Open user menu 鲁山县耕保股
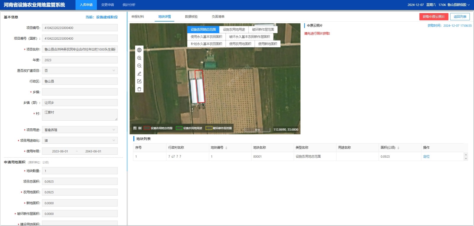This screenshot has height=226, width=474. pos(458,5)
